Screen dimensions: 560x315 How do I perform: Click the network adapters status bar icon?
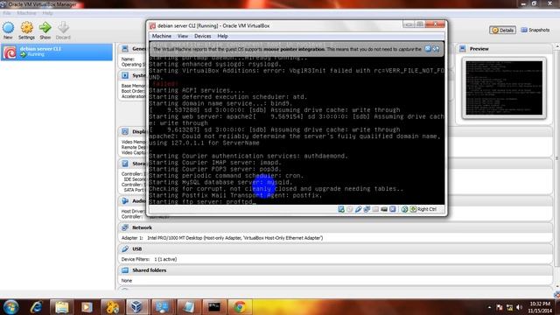pos(367,209)
